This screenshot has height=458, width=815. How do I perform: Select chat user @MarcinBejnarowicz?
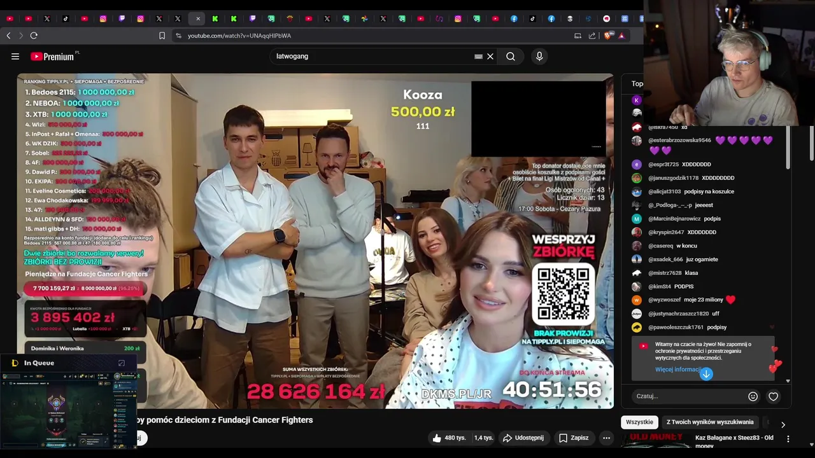pos(674,219)
